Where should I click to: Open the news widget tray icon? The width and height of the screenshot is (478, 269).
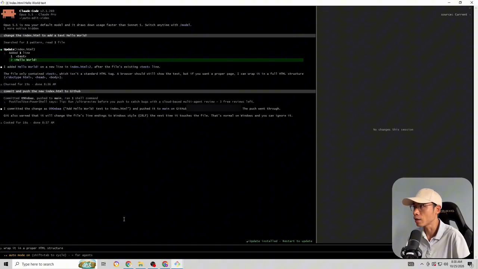[x=411, y=264]
